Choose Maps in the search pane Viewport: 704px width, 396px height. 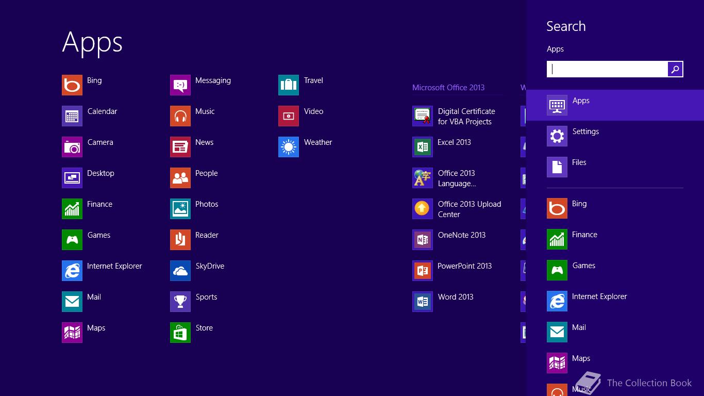tap(615, 363)
